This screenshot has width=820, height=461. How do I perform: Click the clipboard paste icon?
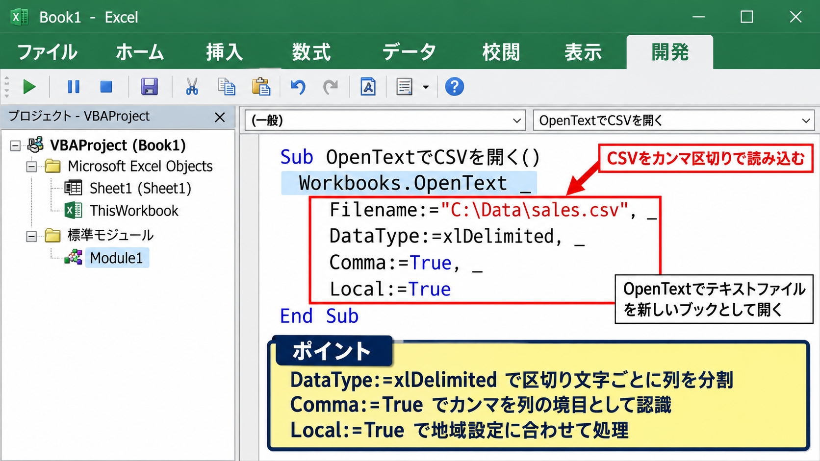point(261,87)
